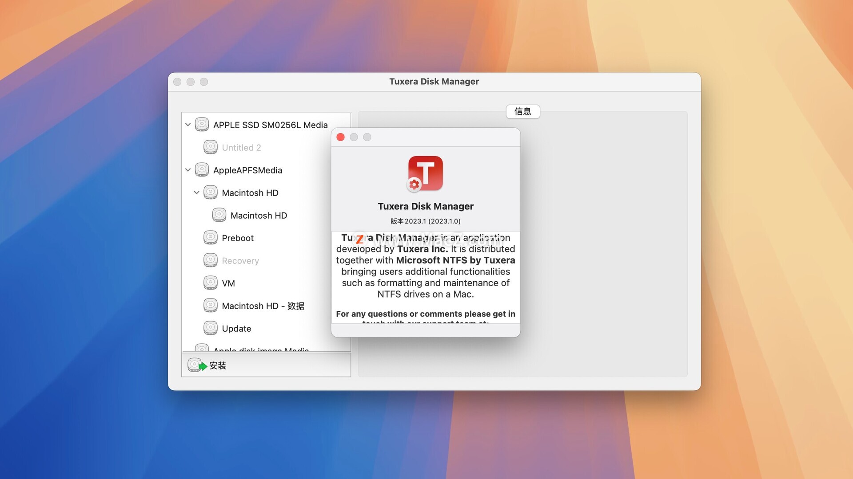
Task: Open the 信息 tab
Action: click(x=523, y=112)
